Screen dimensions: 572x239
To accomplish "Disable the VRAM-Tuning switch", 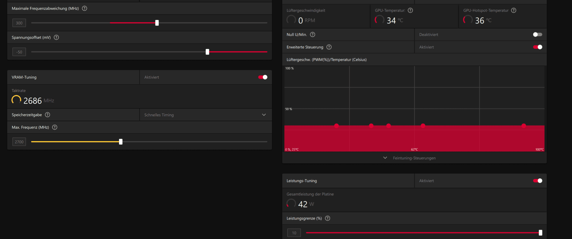I will coord(263,77).
